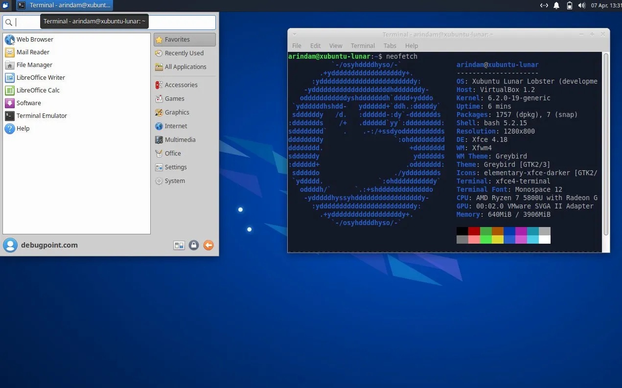Open the Web Browser from the applications list
Screen dimensions: 622x388
point(35,39)
